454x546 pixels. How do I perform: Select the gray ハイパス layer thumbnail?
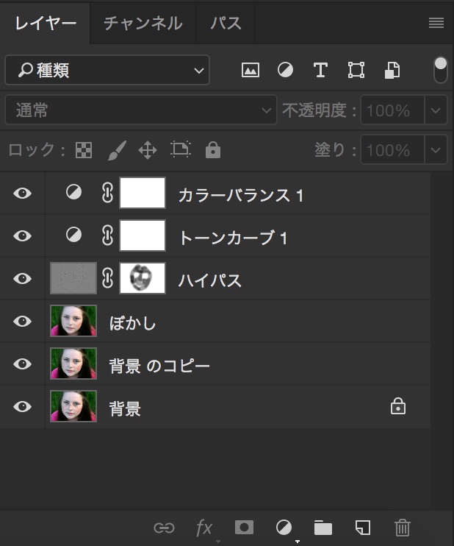[x=73, y=278]
